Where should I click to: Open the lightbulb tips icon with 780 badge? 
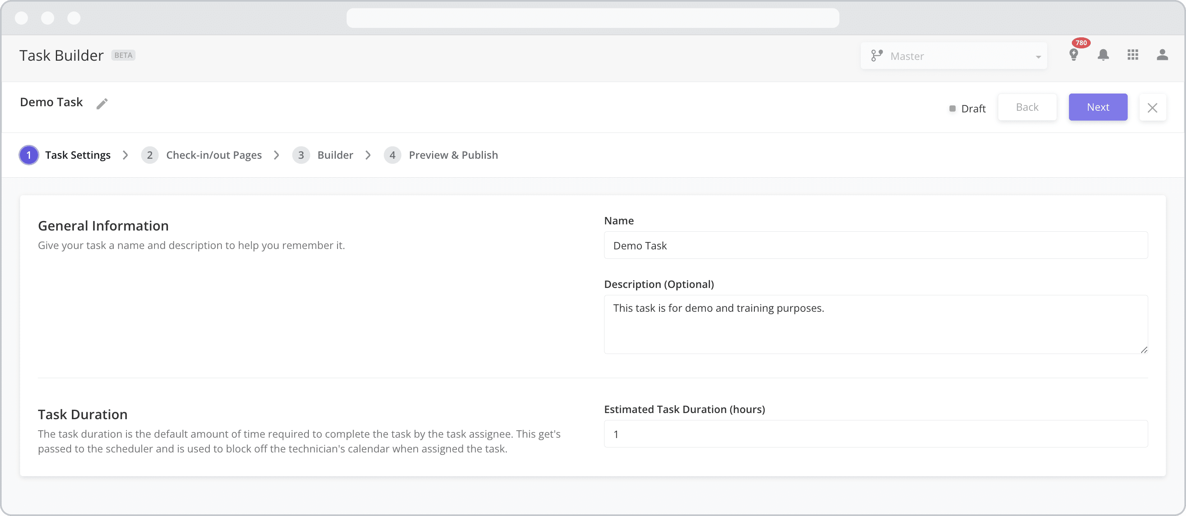point(1073,55)
